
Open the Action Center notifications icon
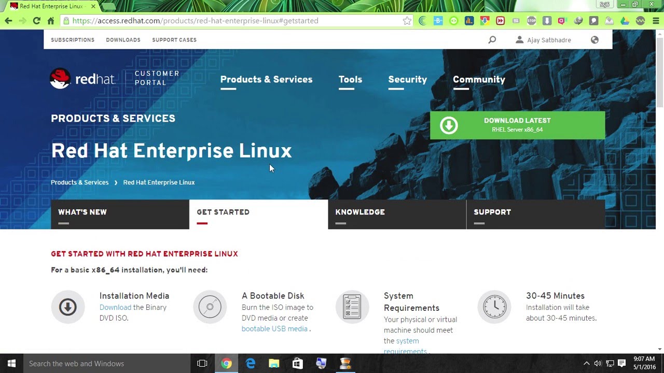tap(621, 364)
